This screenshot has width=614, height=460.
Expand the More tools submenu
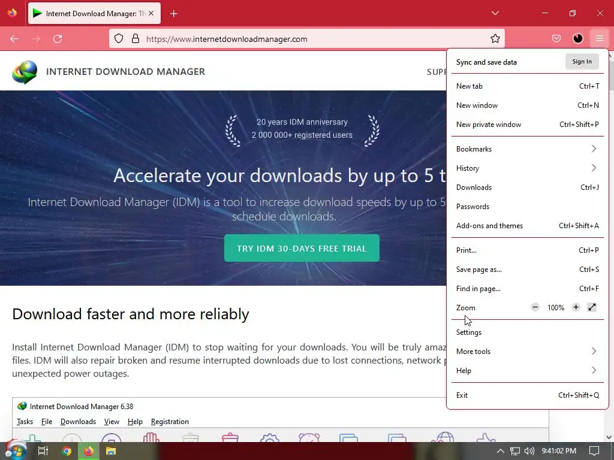528,352
